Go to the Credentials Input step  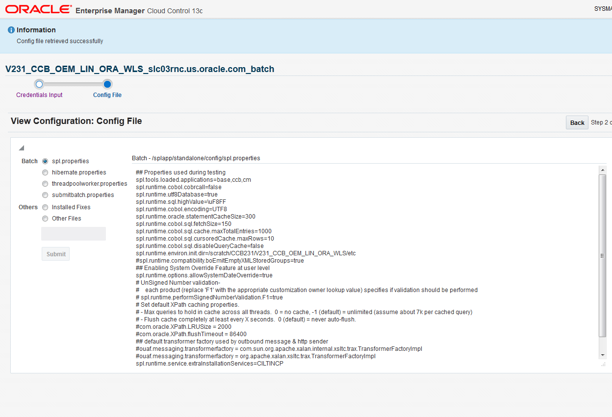coord(39,95)
